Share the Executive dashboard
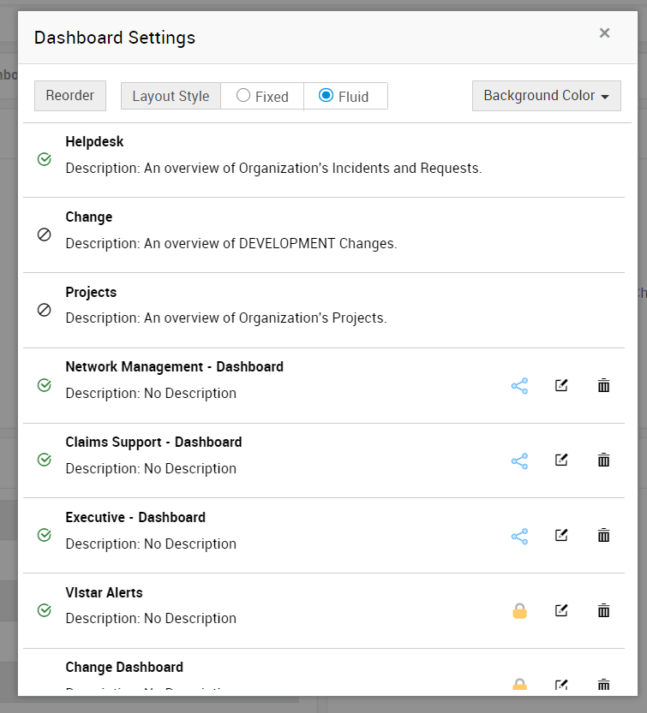647x713 pixels. pos(519,537)
